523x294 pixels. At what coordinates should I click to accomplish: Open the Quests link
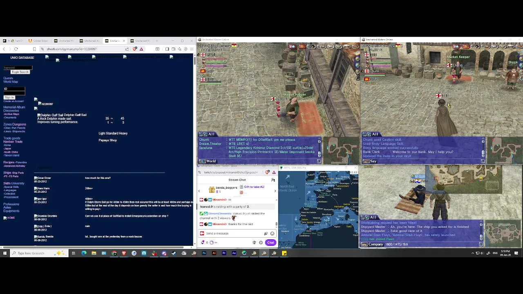8,78
